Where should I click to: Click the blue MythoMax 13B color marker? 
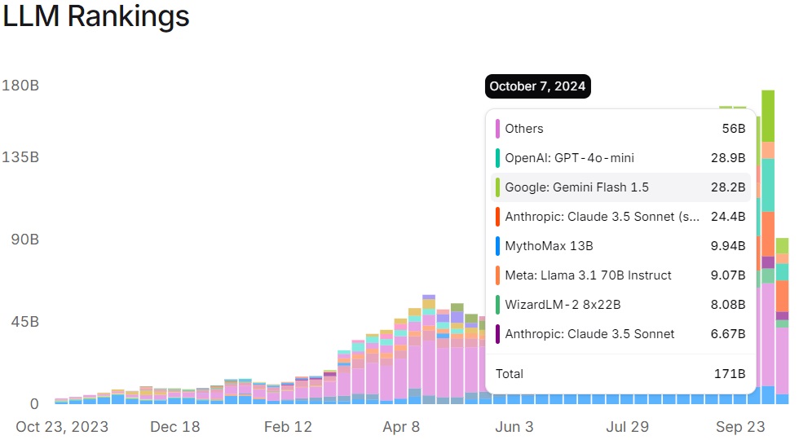click(497, 246)
